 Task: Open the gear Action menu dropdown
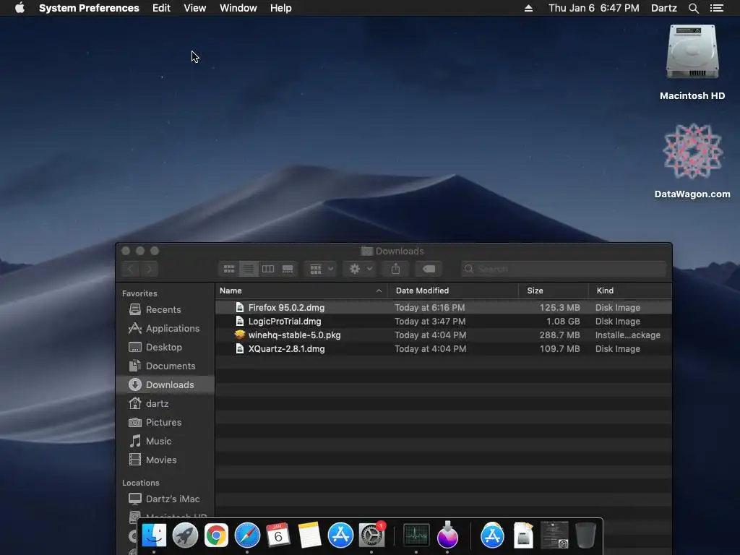click(360, 269)
